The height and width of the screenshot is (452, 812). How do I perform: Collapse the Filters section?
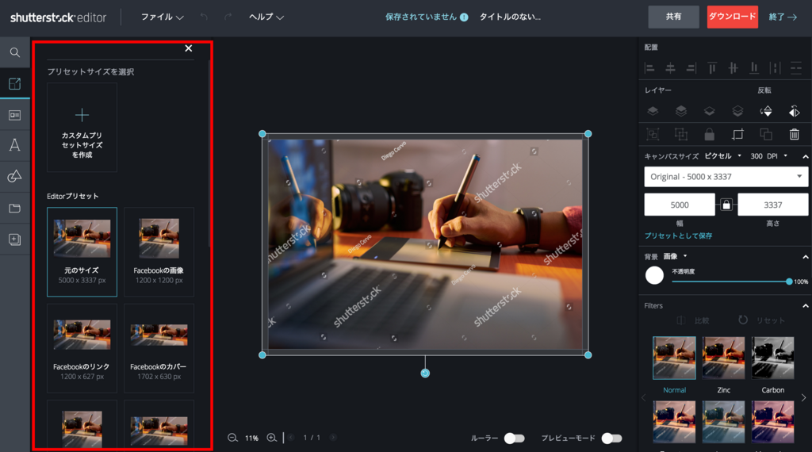tap(806, 306)
